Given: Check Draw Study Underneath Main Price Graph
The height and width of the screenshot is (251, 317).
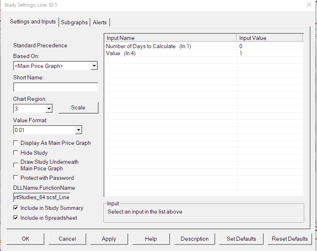Looking at the screenshot, I should tap(16, 165).
